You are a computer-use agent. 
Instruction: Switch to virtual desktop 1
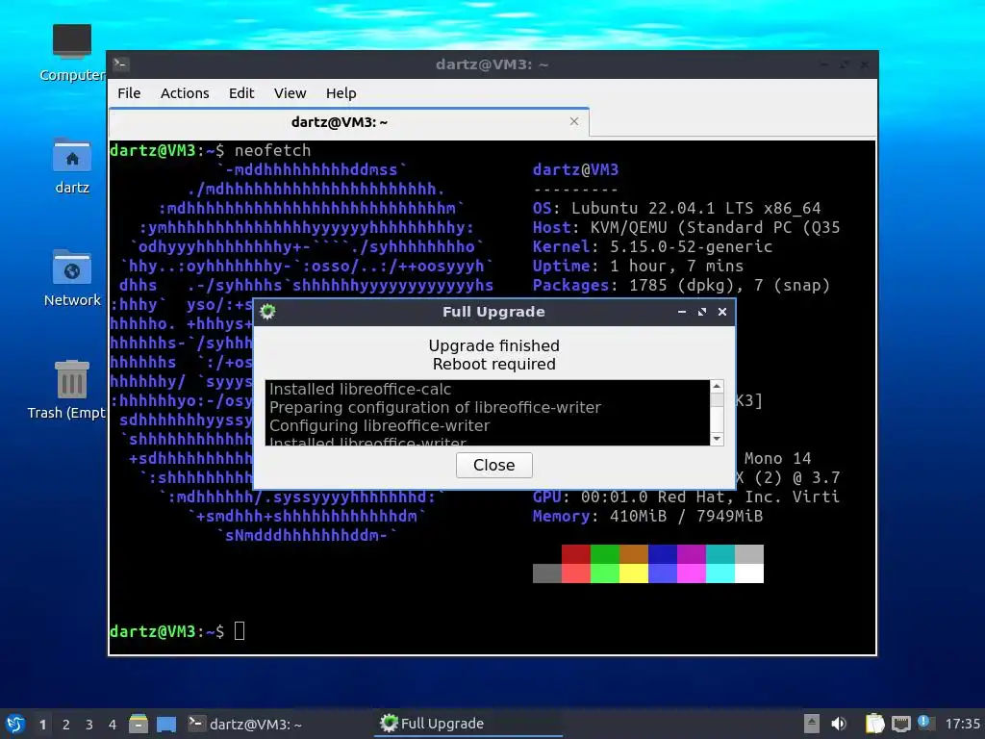coord(42,725)
